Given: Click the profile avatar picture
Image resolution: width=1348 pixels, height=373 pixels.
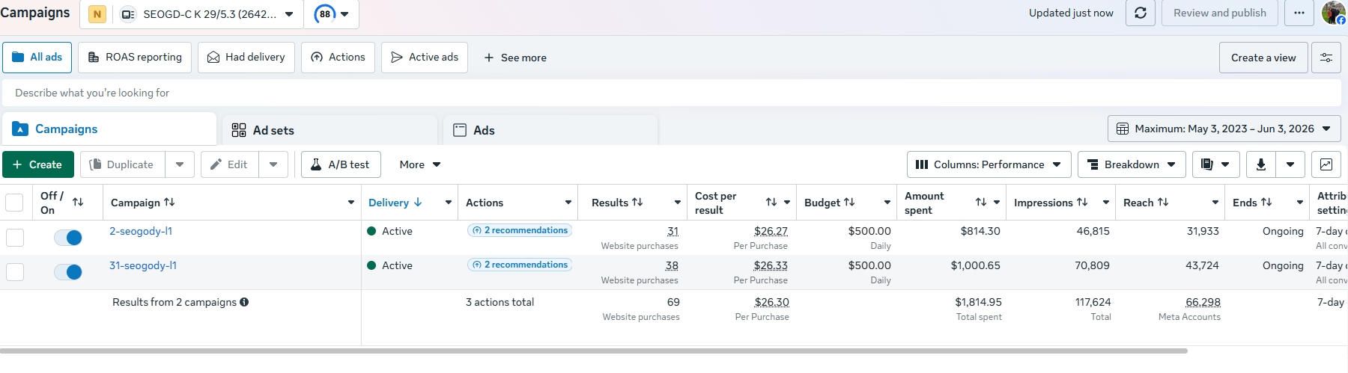Looking at the screenshot, I should click(1334, 13).
